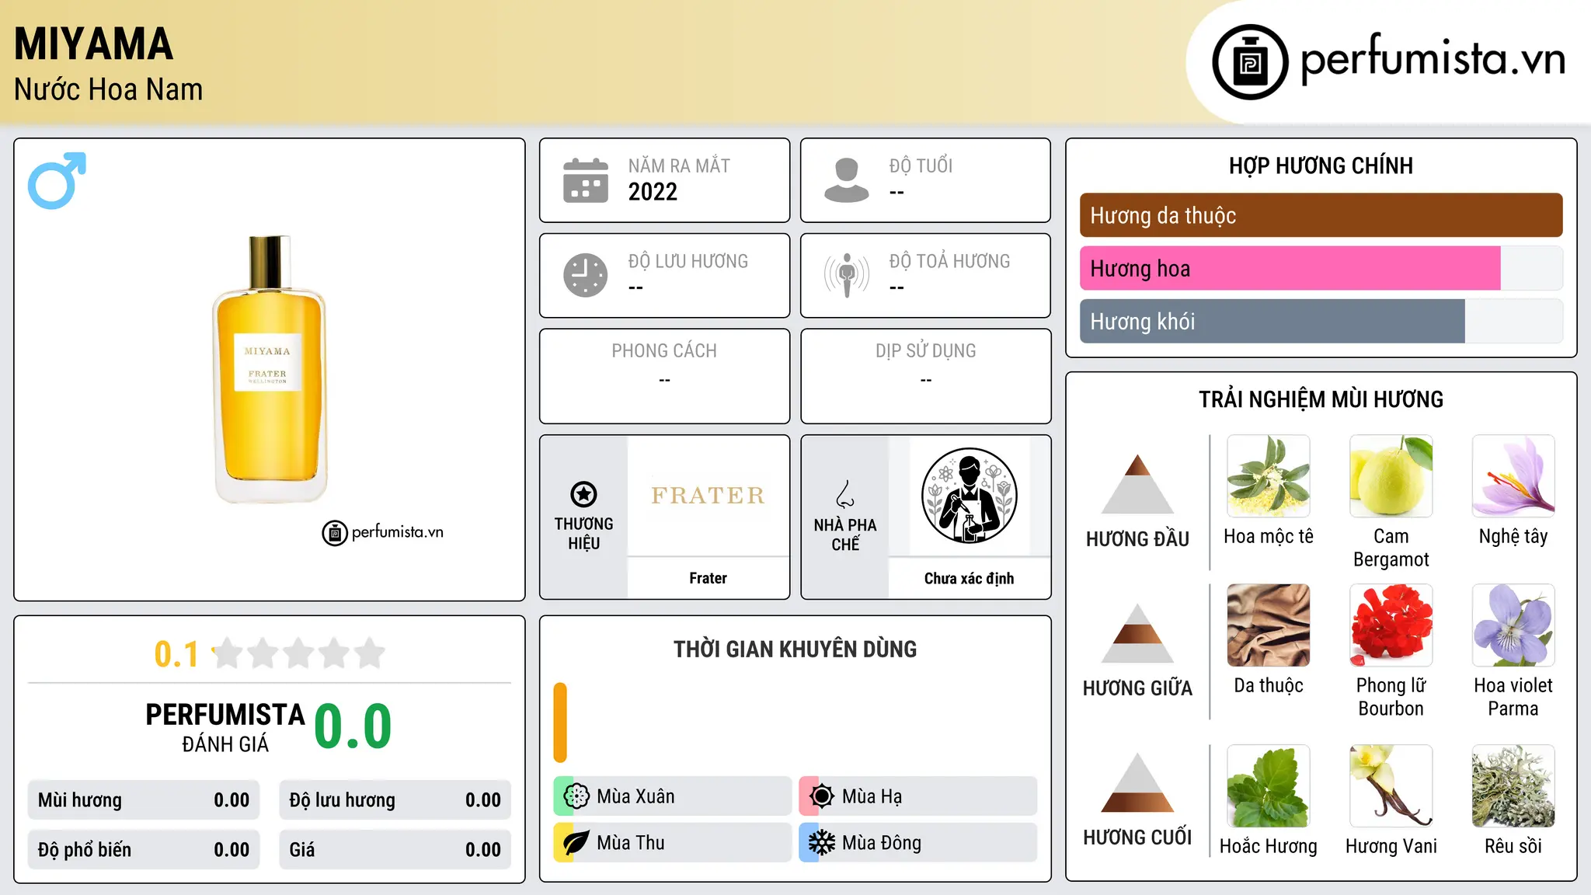Click the Nước Hoa Nam subtitle
The image size is (1591, 895).
coord(108,89)
